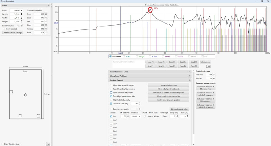Open the Units dropdown

point(16,11)
